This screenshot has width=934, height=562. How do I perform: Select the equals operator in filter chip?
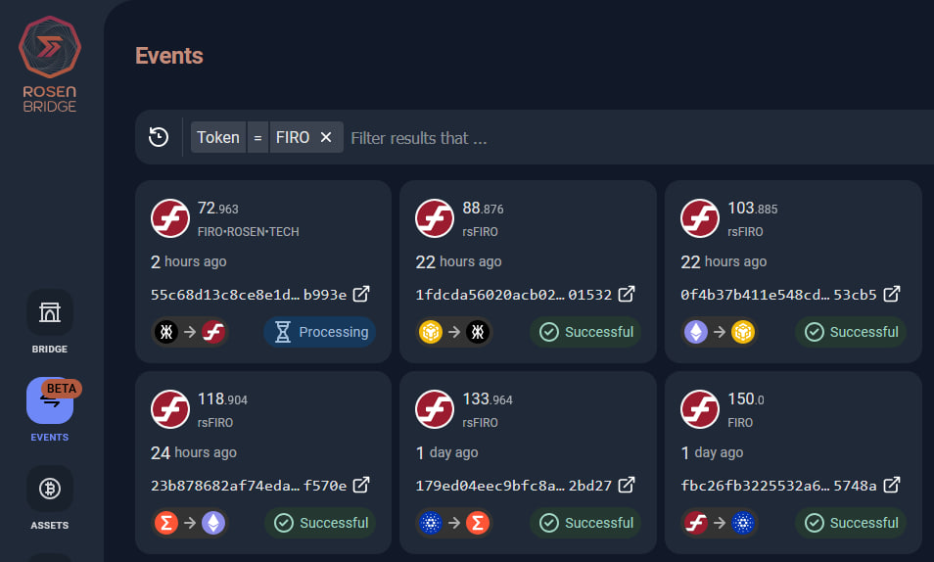pyautogui.click(x=257, y=137)
